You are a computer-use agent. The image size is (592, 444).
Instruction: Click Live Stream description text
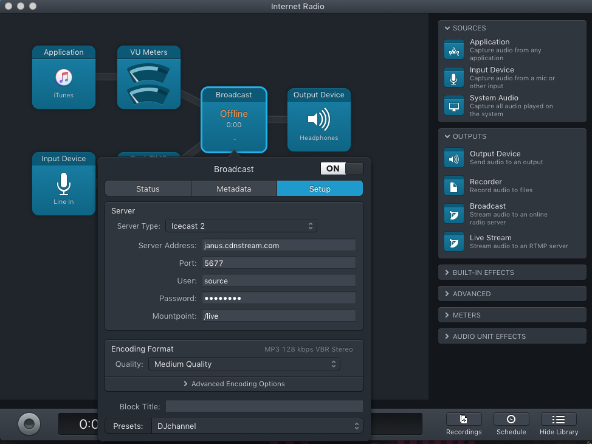point(518,246)
